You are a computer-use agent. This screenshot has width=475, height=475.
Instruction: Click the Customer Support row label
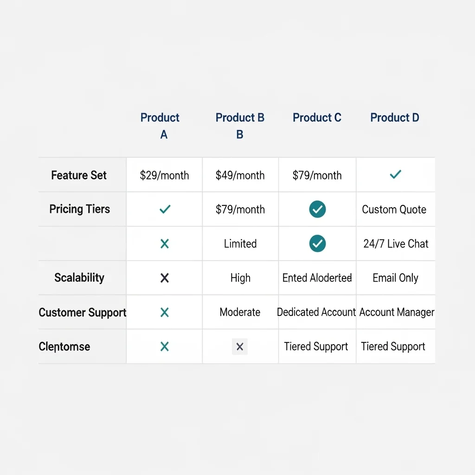click(83, 312)
